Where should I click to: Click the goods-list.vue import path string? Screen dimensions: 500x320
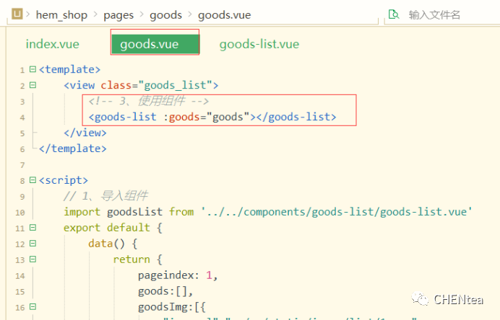point(337,212)
